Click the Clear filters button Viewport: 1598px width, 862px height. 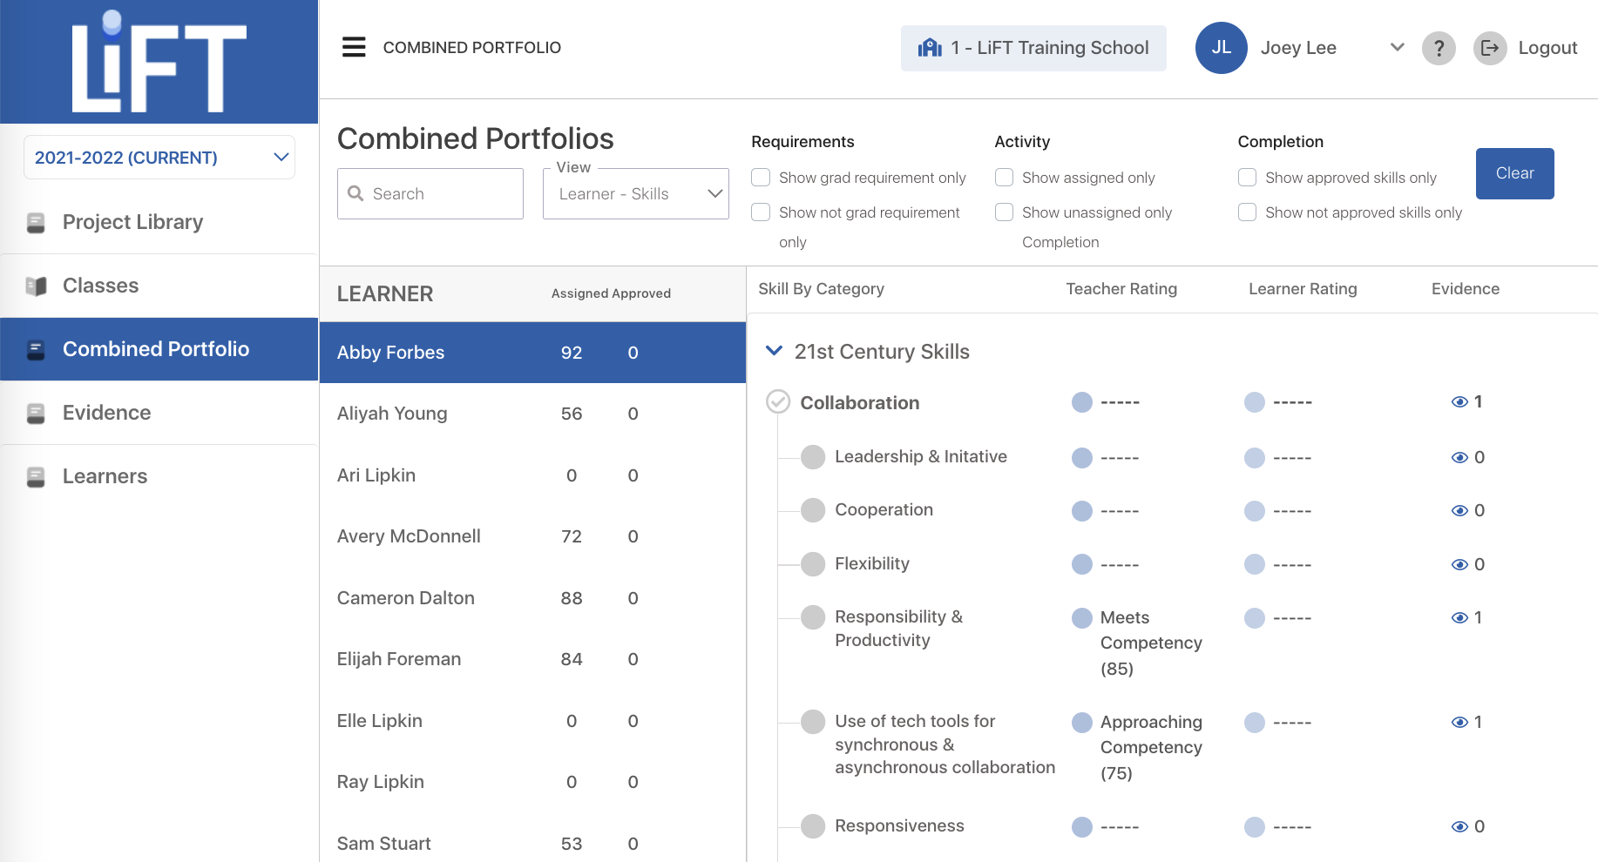tap(1514, 173)
